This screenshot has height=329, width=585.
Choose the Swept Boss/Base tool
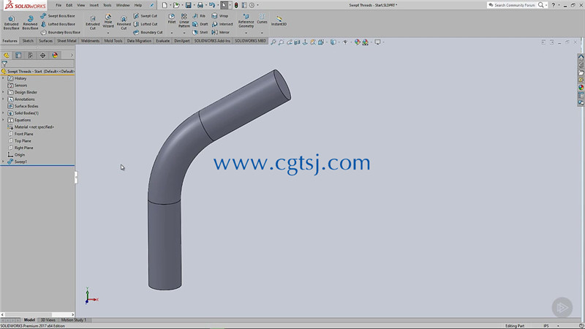point(58,16)
